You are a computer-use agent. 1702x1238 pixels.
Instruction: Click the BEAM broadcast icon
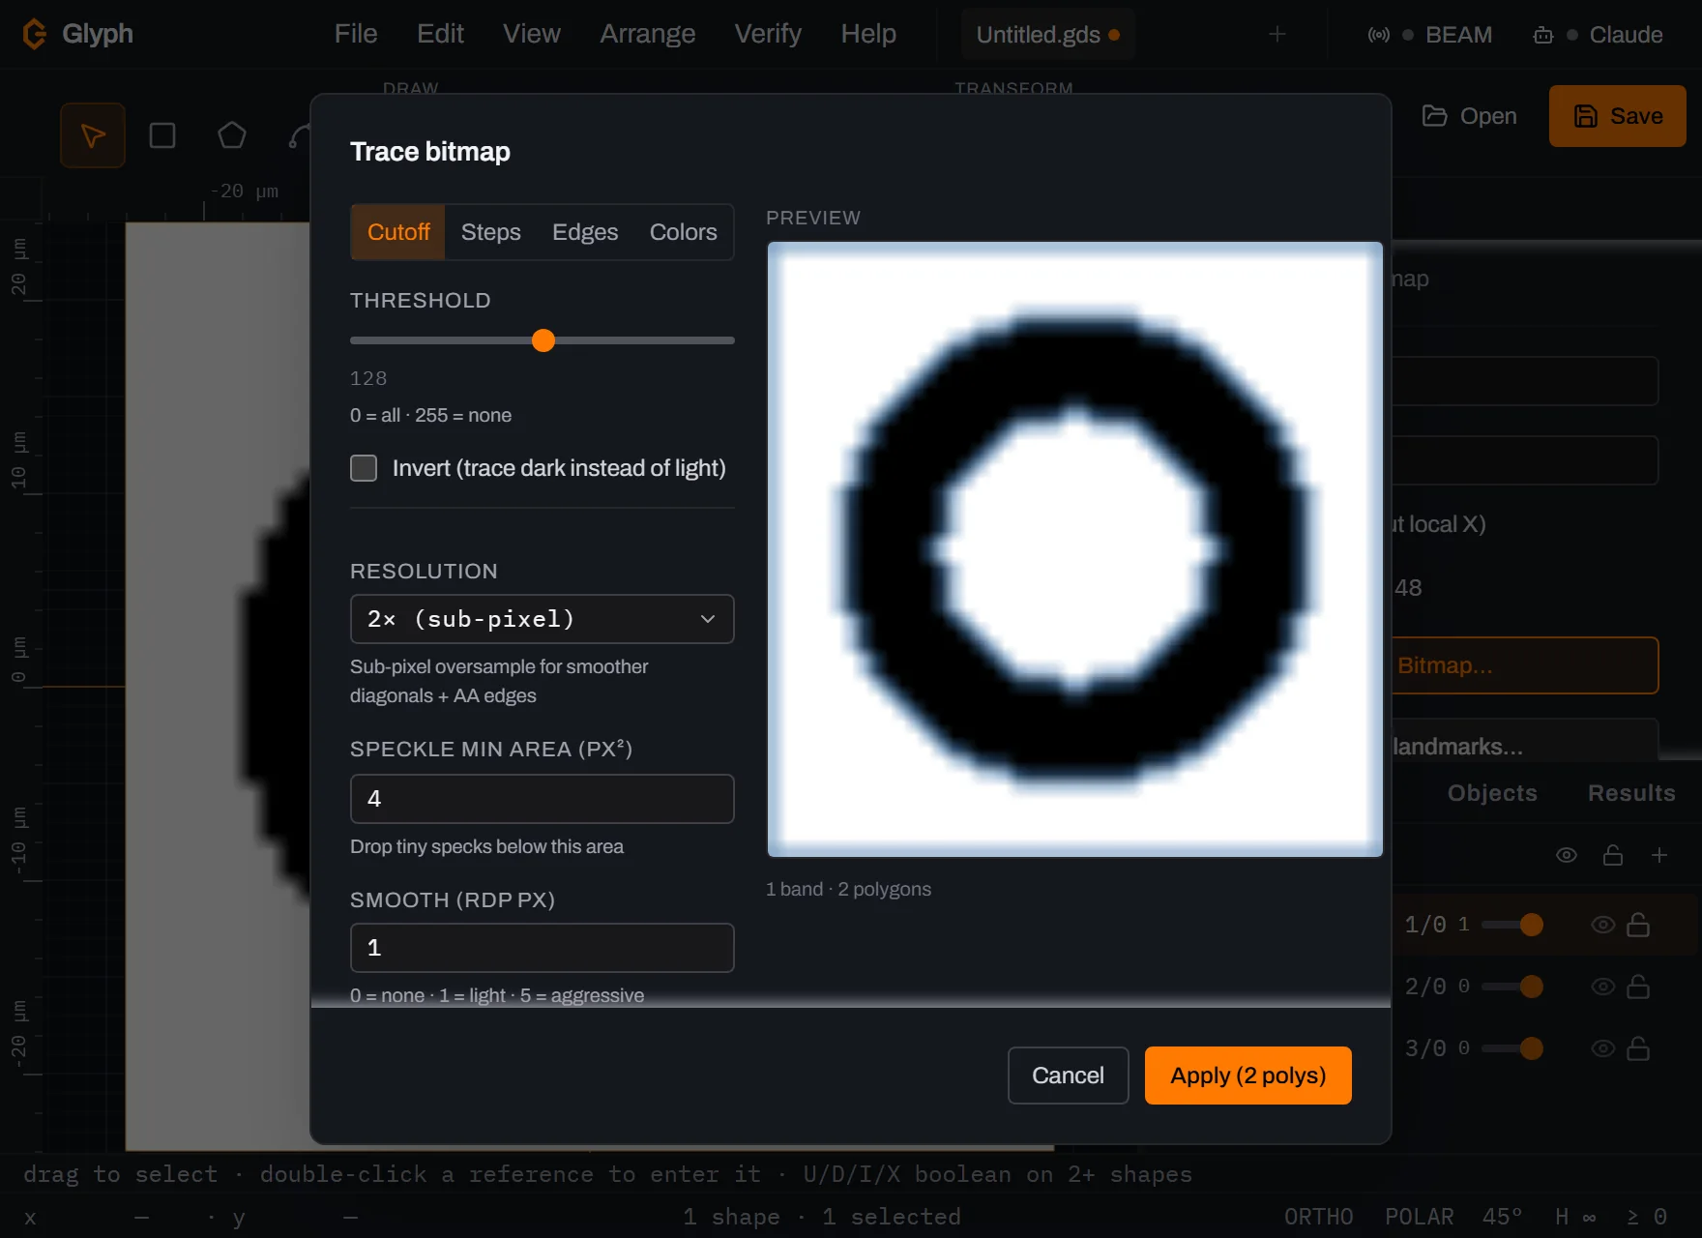click(1379, 35)
